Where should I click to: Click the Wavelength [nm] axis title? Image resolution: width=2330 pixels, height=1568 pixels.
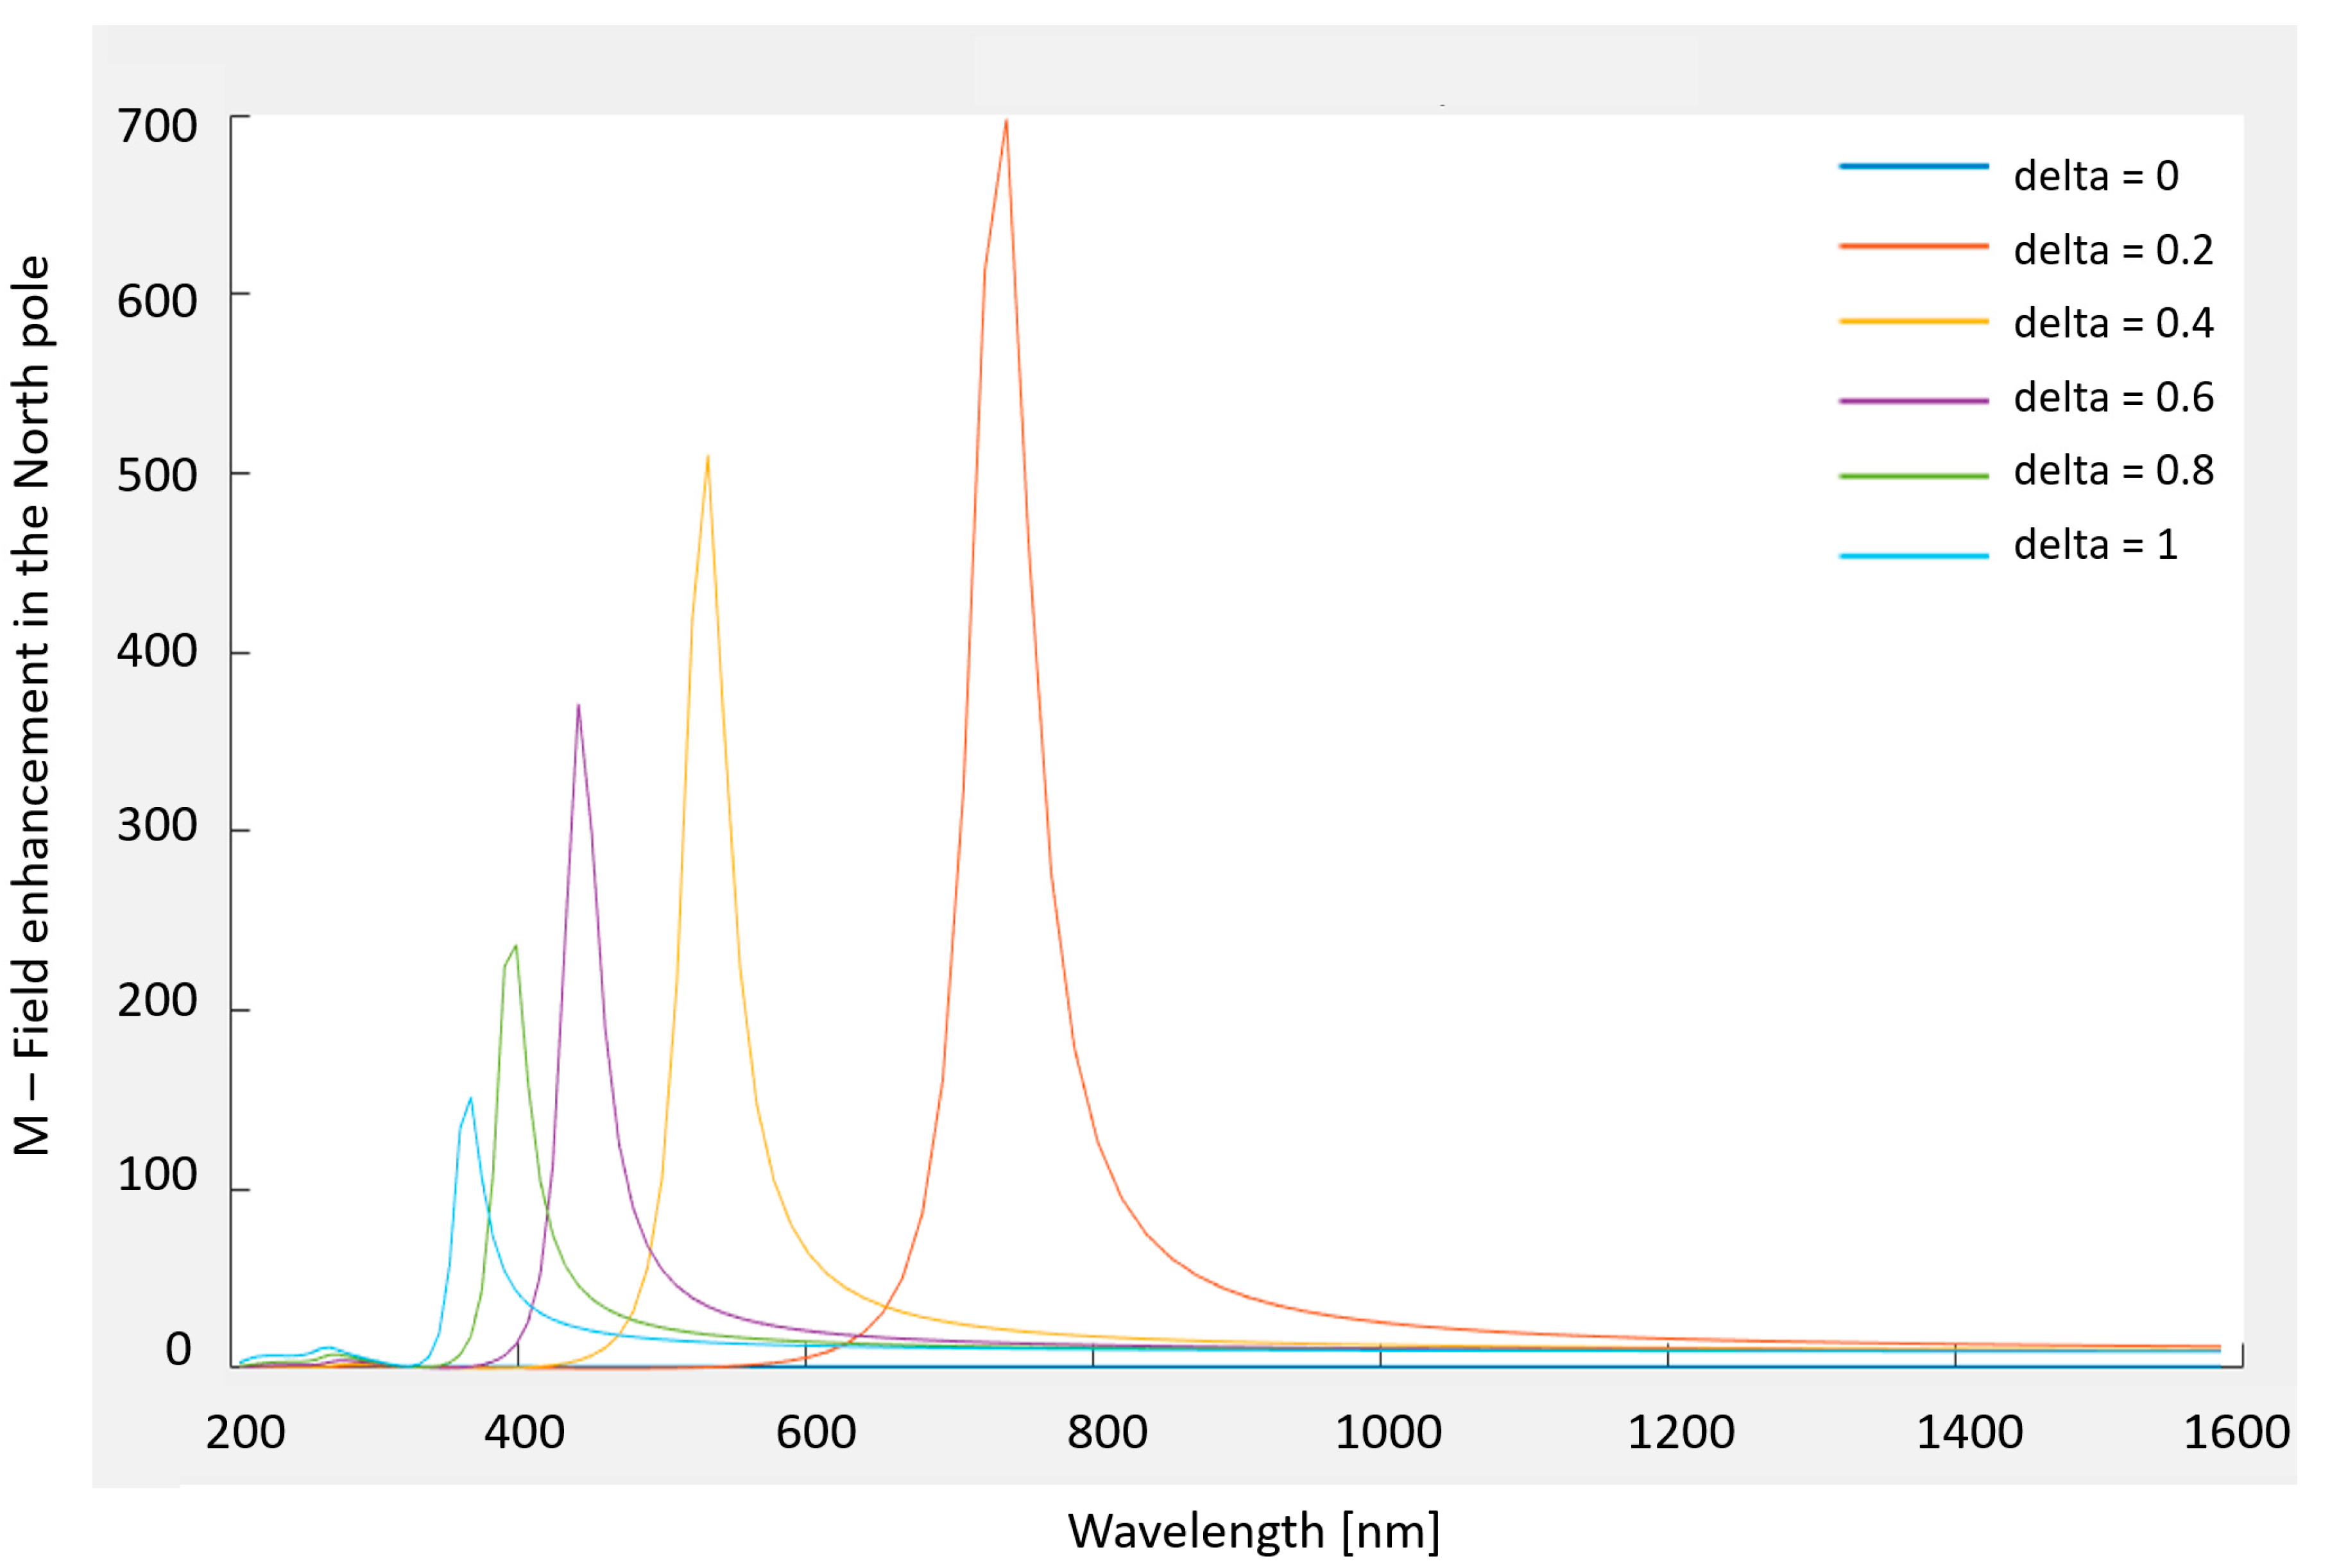[x=1254, y=1531]
